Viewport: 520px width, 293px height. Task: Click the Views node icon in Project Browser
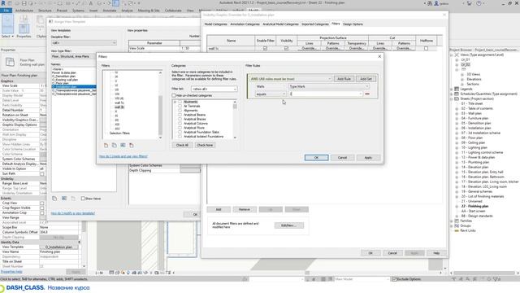coord(457,55)
